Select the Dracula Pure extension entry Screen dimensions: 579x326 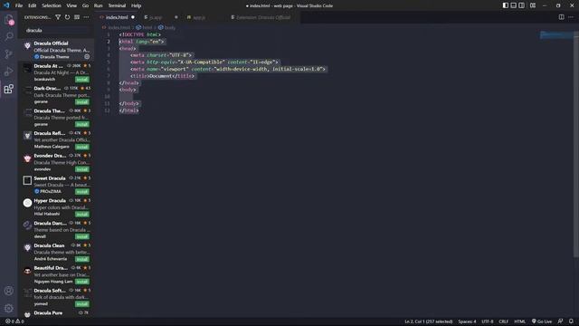tap(56, 313)
